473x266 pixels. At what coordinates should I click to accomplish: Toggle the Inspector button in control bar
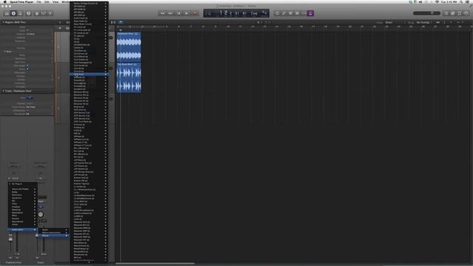click(x=13, y=13)
